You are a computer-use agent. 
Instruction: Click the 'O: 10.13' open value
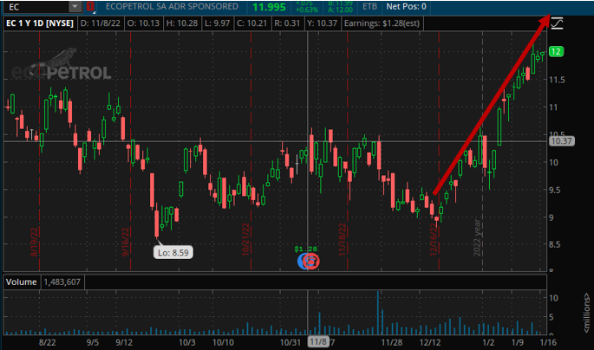[x=143, y=23]
